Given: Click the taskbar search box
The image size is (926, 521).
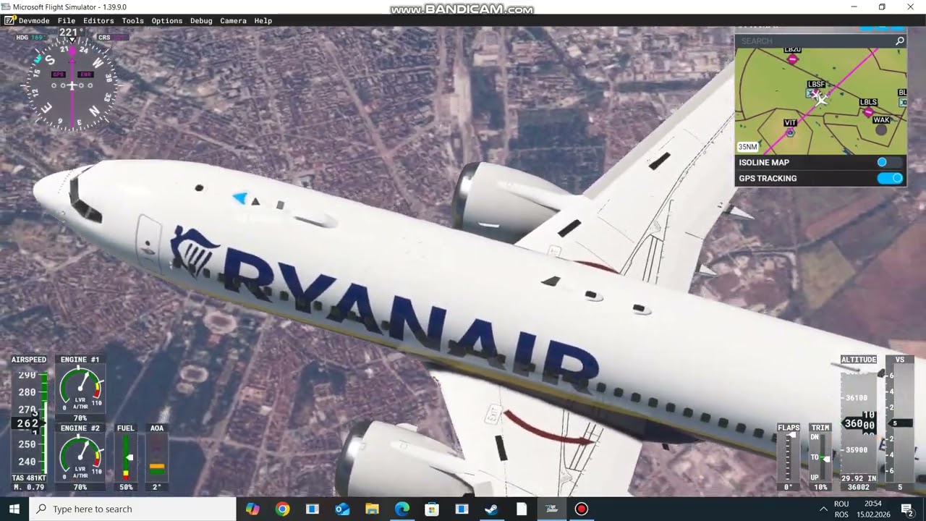Looking at the screenshot, I should [133, 509].
